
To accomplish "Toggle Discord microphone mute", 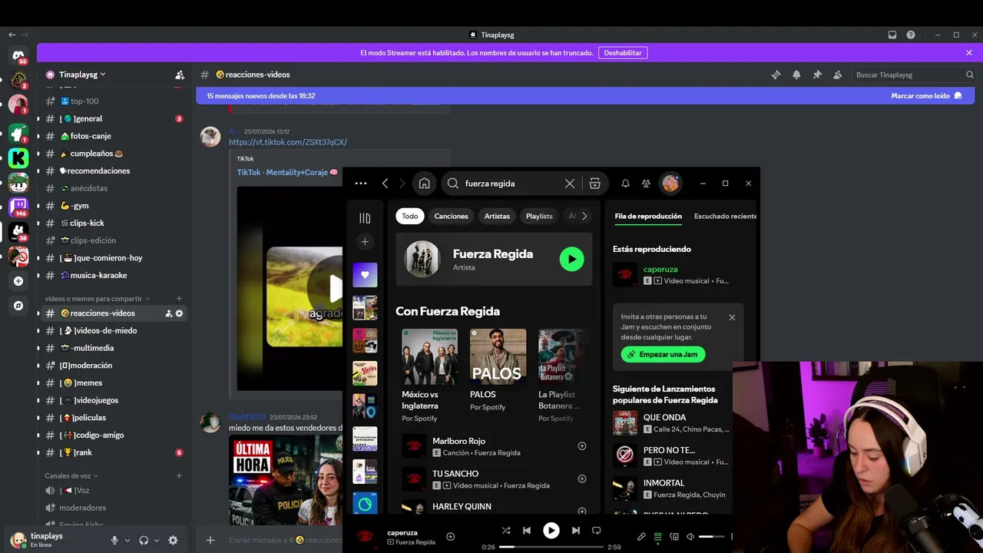I will 114,541.
